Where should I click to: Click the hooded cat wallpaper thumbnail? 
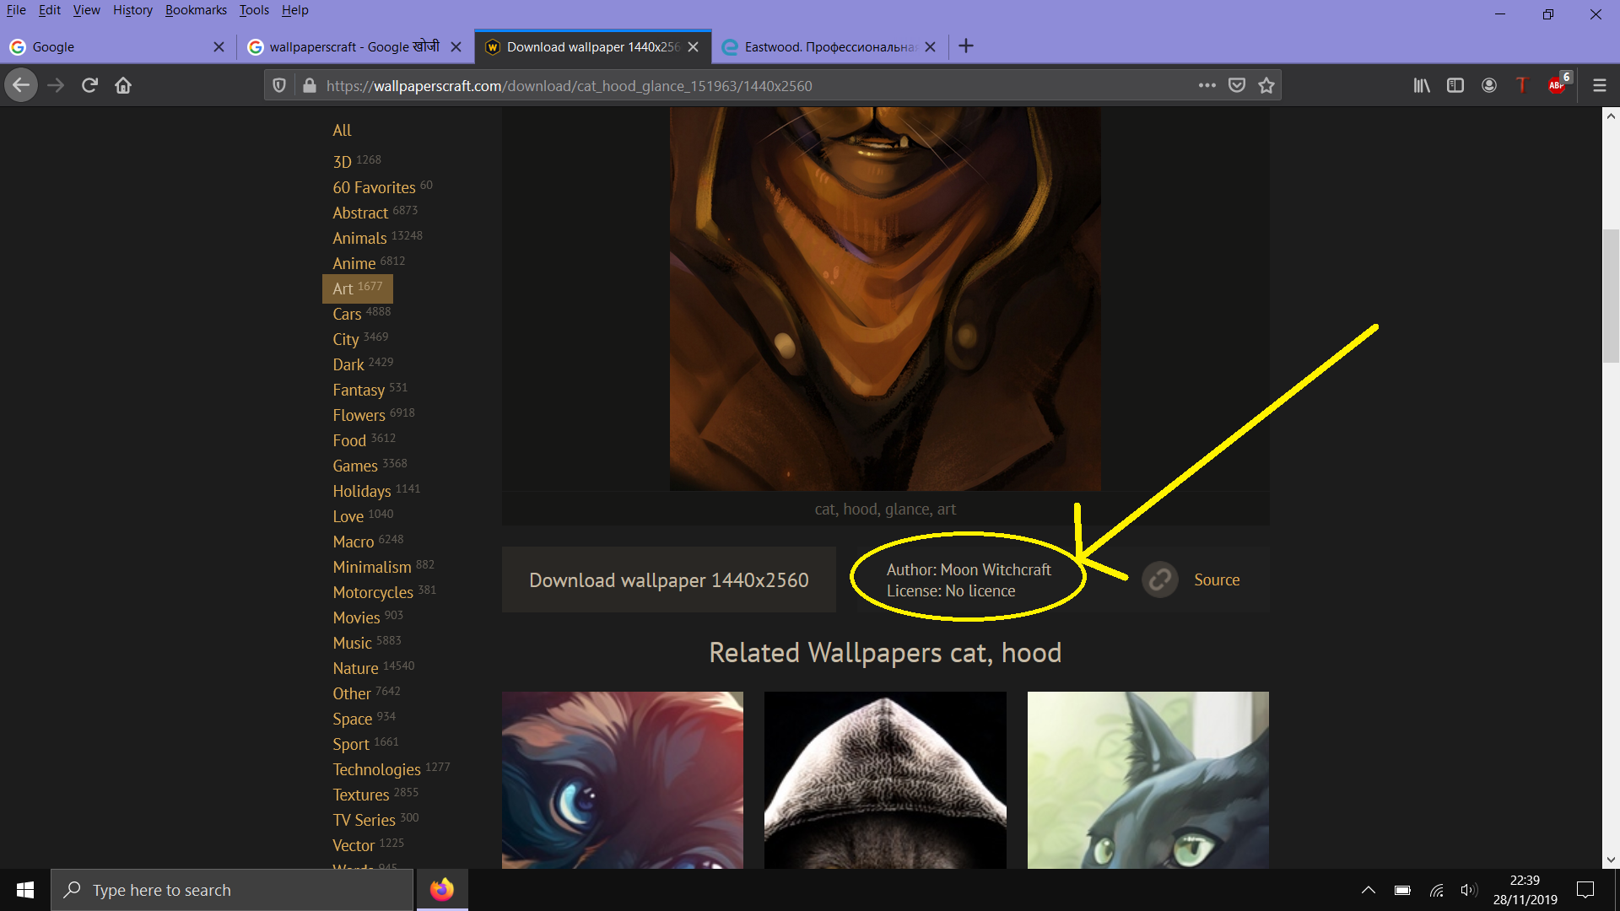[x=884, y=779]
